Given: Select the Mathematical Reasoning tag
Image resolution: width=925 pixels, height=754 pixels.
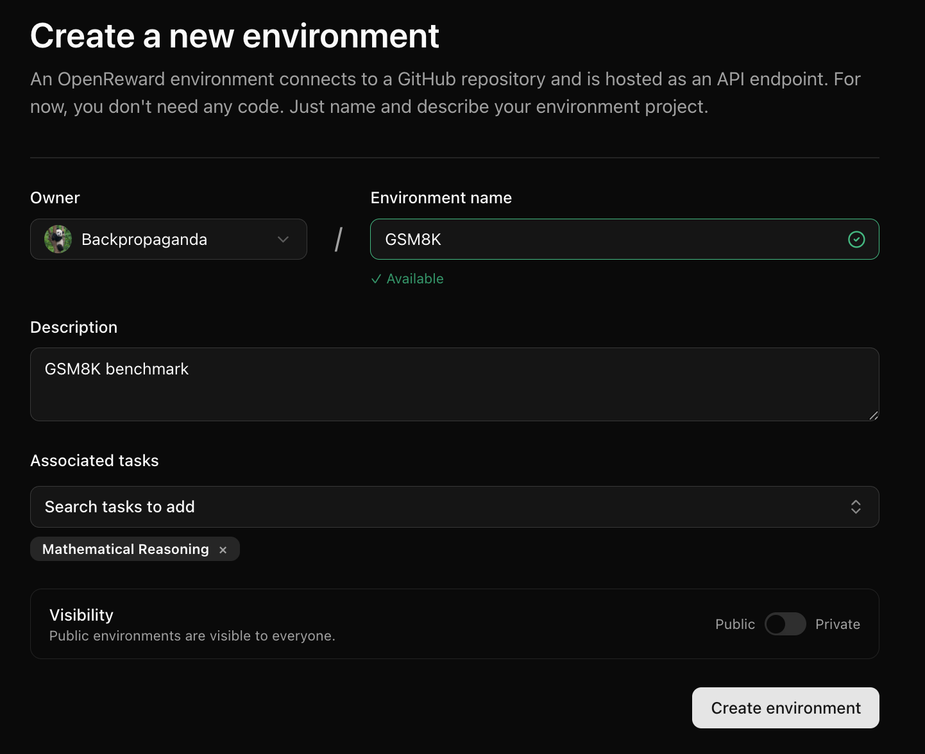Looking at the screenshot, I should [125, 549].
